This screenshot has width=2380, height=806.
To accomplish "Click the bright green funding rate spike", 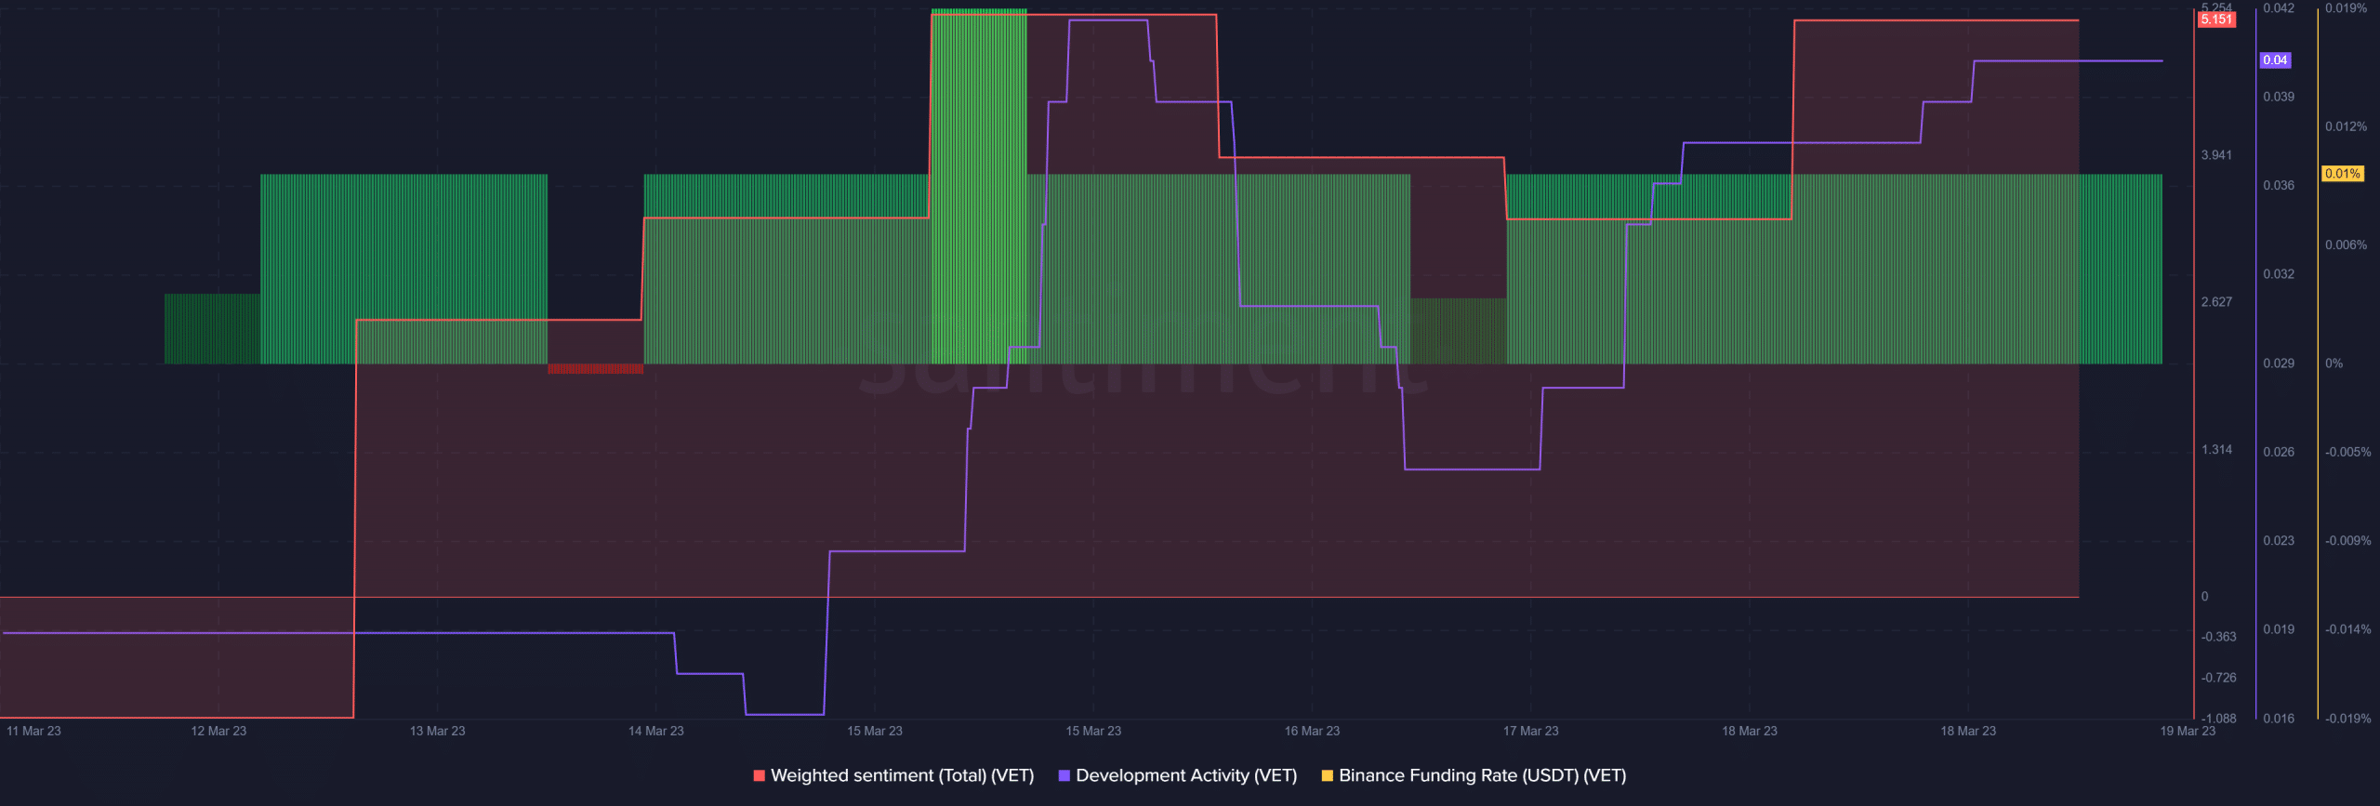I will tap(978, 186).
